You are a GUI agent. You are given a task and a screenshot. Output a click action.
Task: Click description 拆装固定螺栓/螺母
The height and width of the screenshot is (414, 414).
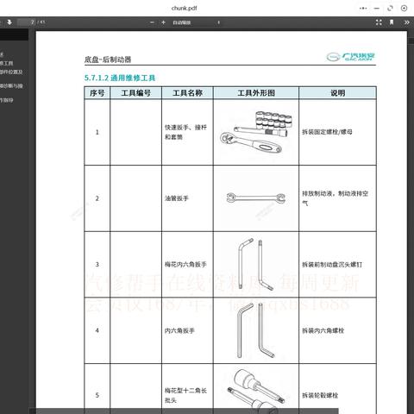(x=327, y=132)
